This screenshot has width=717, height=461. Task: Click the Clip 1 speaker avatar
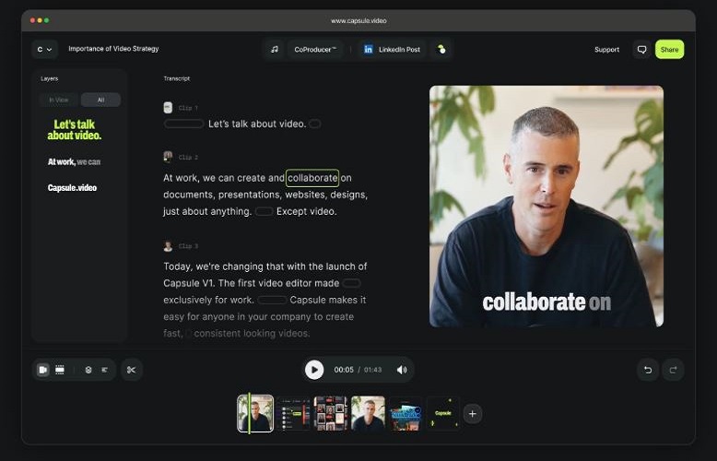[x=168, y=108]
